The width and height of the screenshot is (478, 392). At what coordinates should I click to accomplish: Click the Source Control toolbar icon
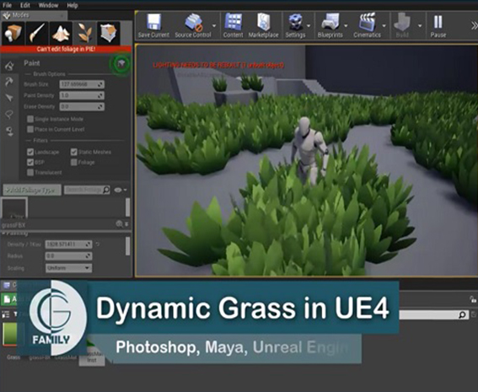(x=193, y=26)
